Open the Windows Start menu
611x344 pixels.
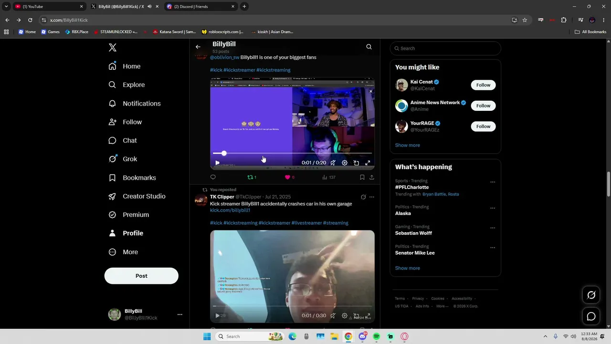(207, 336)
